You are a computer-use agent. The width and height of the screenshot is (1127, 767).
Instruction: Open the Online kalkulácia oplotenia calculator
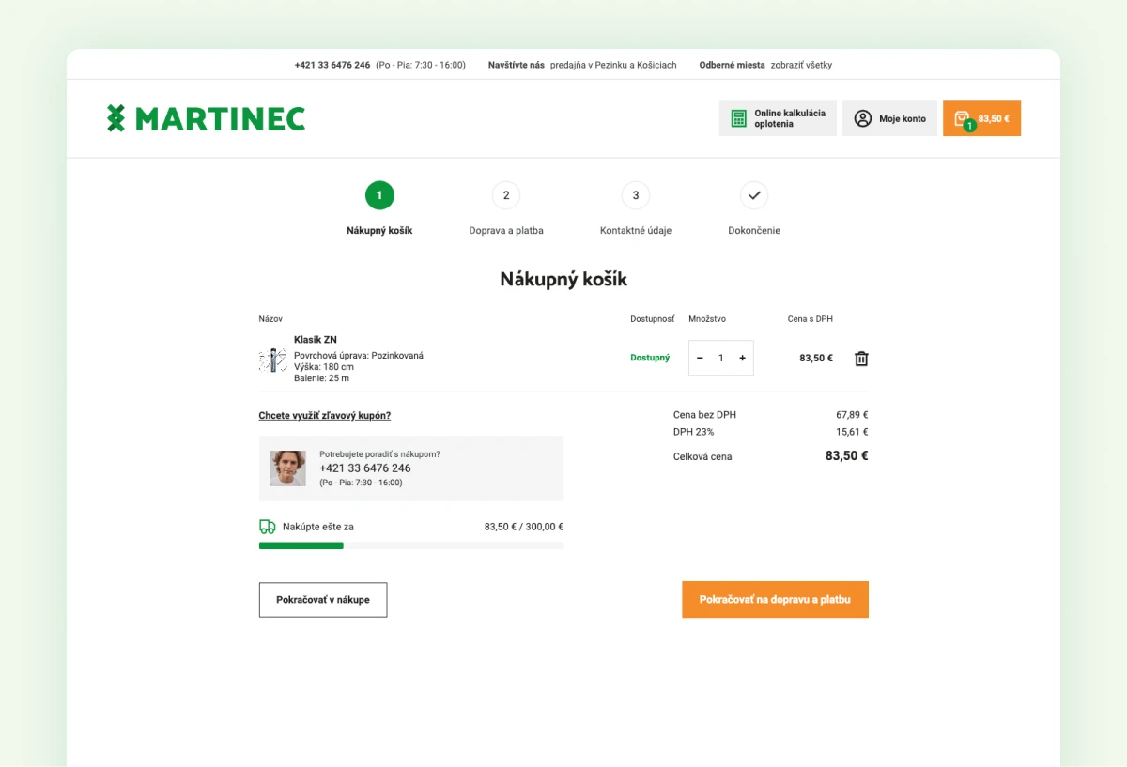(778, 118)
